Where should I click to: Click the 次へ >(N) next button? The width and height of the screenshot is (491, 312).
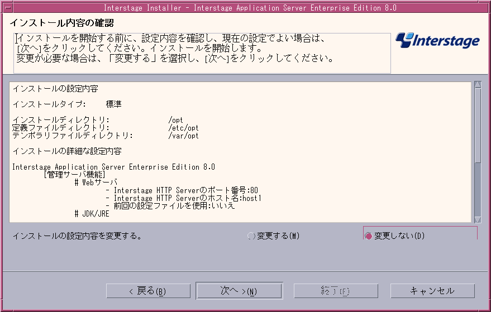[239, 291]
